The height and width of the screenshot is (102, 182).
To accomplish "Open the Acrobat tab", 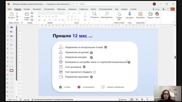I will click(x=133, y=9).
